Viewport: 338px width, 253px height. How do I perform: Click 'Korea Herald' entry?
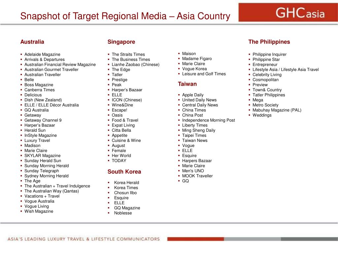pyautogui.click(x=126, y=183)
